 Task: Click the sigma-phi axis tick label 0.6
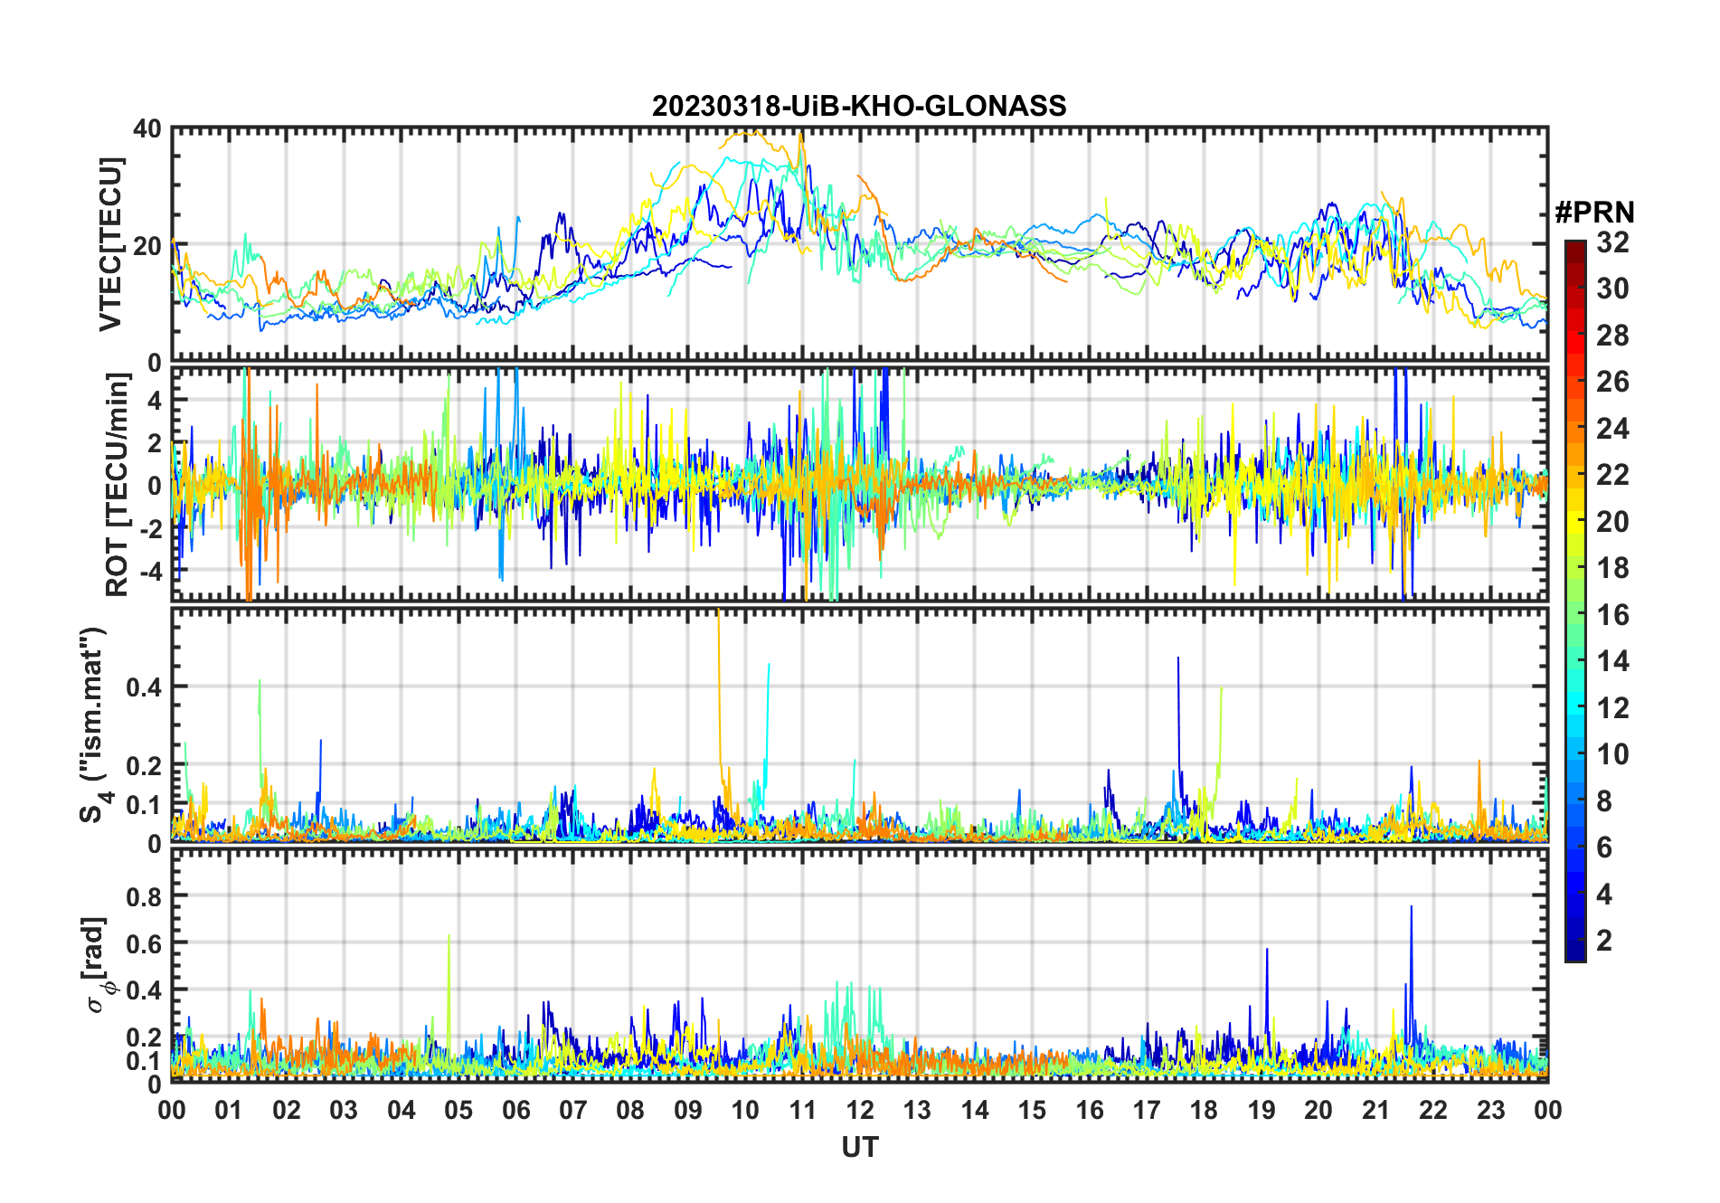[x=144, y=943]
